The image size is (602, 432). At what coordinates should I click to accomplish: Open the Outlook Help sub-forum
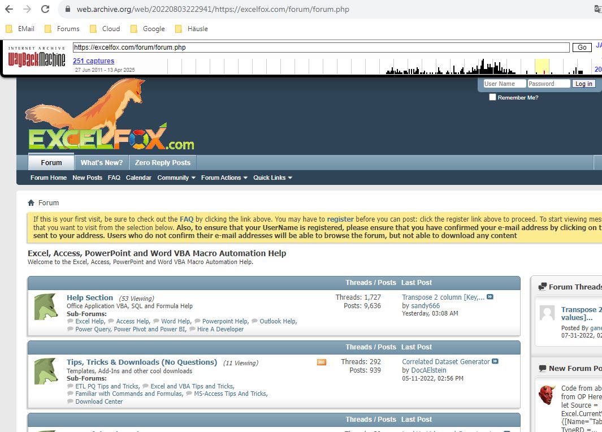pos(278,321)
